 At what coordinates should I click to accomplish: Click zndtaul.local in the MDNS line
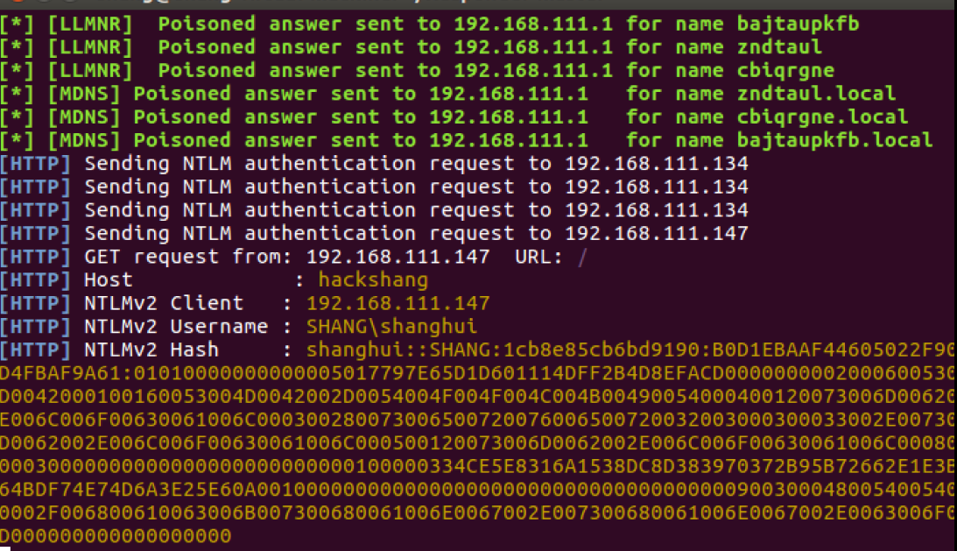tap(816, 94)
